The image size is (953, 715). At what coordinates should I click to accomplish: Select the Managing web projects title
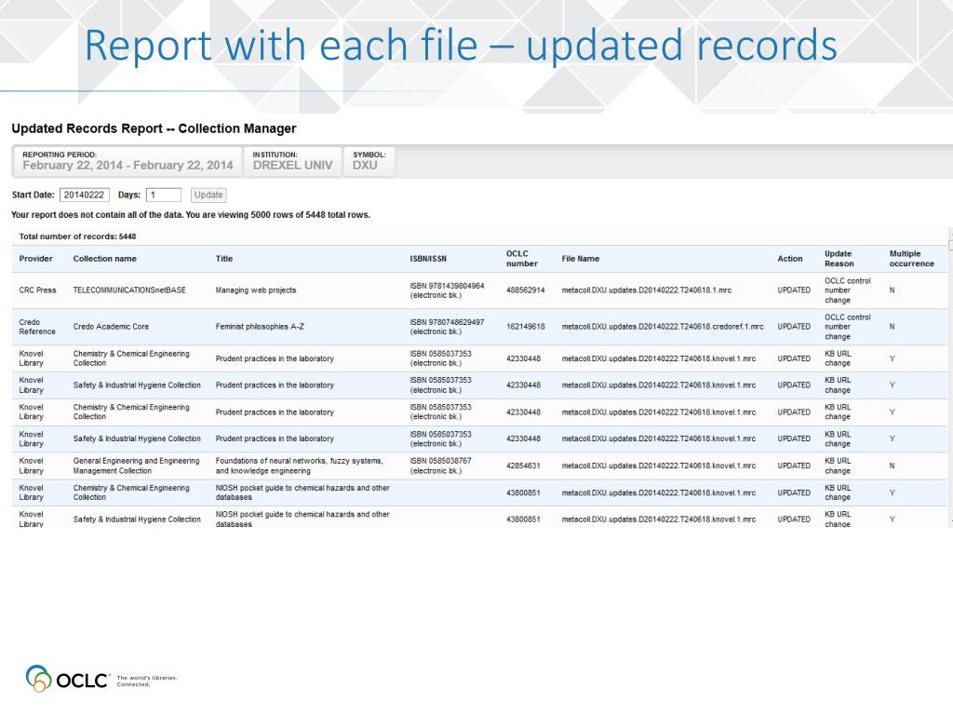pyautogui.click(x=256, y=290)
